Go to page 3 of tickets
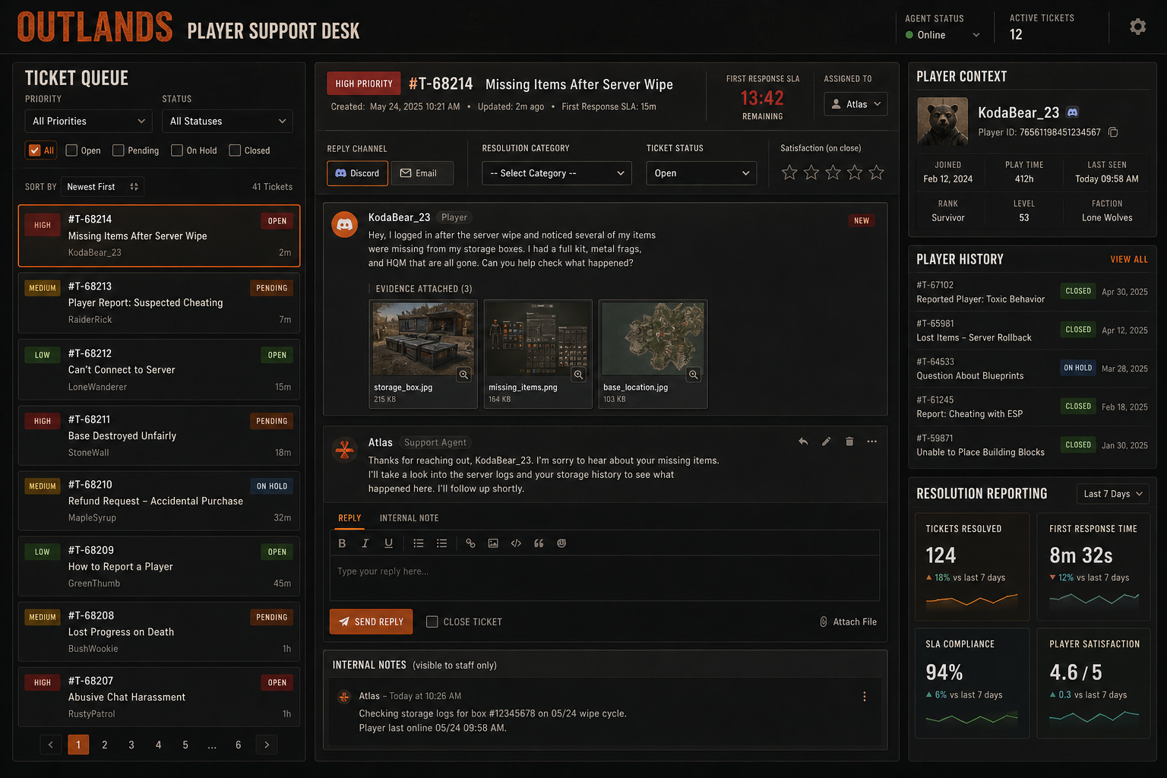The image size is (1167, 778). (x=131, y=745)
